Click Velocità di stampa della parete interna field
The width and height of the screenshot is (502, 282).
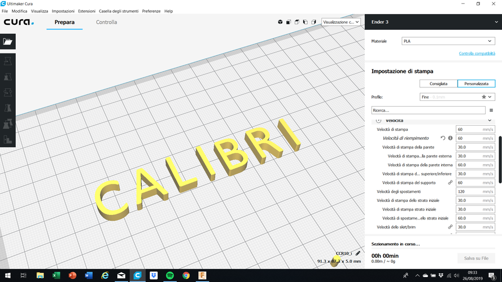[475, 165]
